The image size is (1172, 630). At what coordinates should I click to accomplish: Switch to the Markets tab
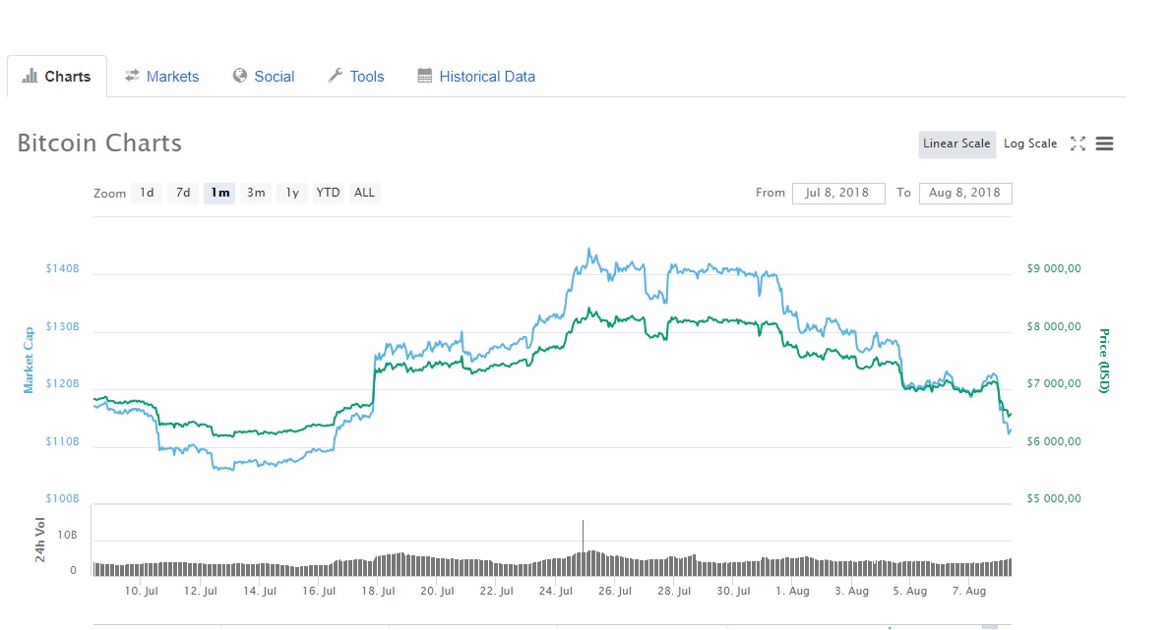(x=172, y=76)
